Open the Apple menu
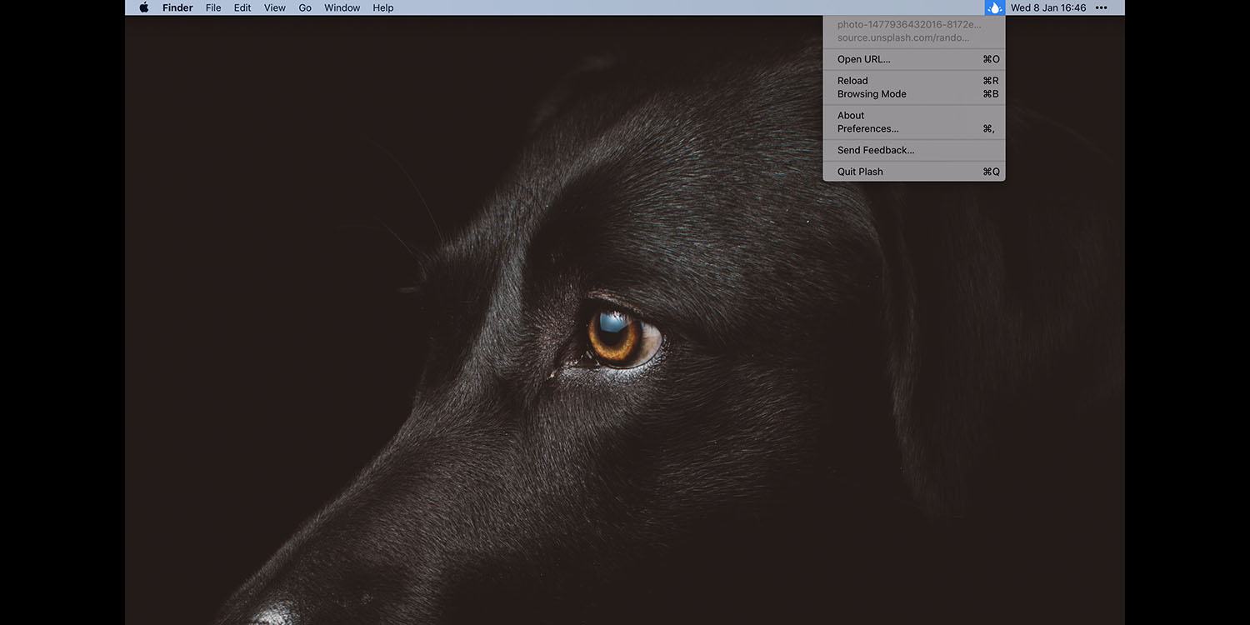The height and width of the screenshot is (625, 1250). [x=143, y=7]
